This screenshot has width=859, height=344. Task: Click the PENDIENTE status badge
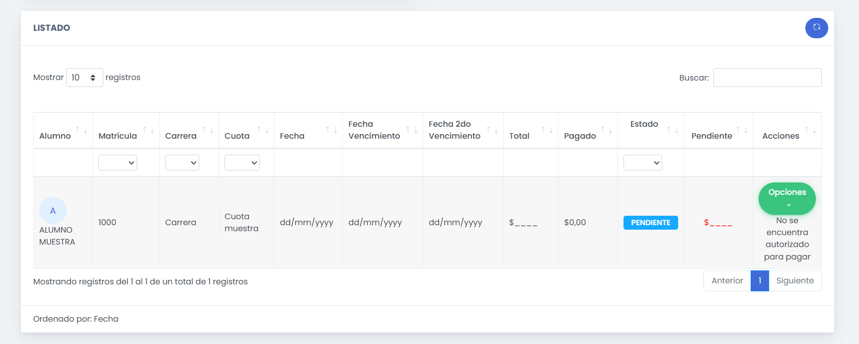pyautogui.click(x=650, y=223)
